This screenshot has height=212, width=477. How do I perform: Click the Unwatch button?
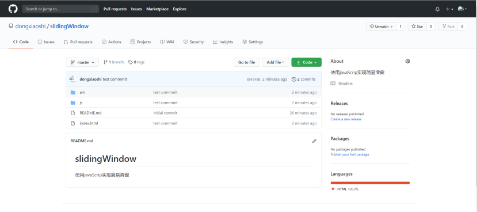pos(381,26)
